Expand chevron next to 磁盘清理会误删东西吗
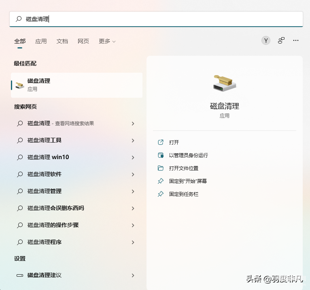This screenshot has width=310, height=290. click(133, 208)
